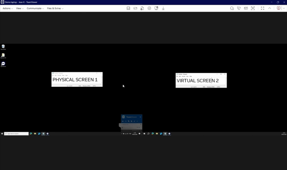Viewport: 287px width, 170px height.
Task: Open File menu in PHYSICAL SCREEN 1 Notepad
Action: (x=53, y=75)
